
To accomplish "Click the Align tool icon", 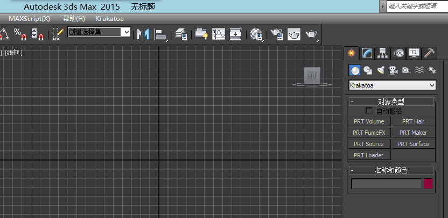I will point(160,34).
